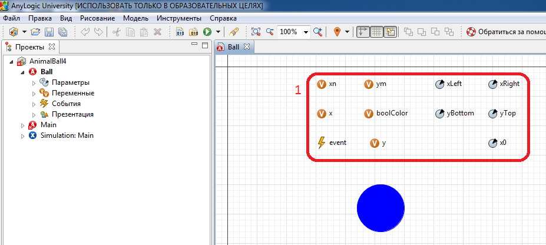Click the orange location marker icon
This screenshot has width=546, height=245.
click(x=337, y=32)
